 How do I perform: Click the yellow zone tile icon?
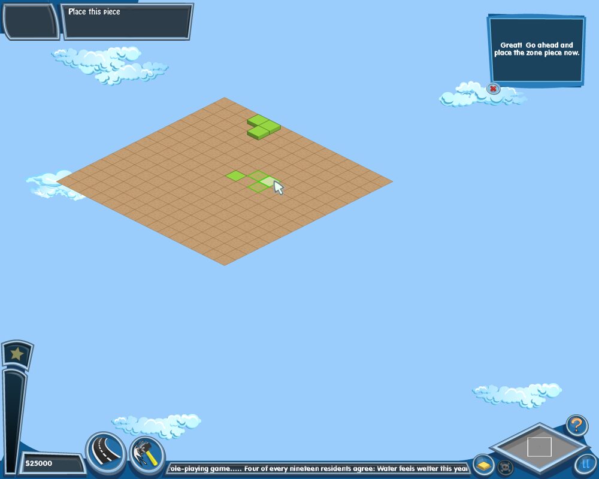click(483, 465)
